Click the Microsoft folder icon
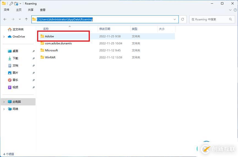The height and width of the screenshot is (157, 238). click(x=42, y=50)
